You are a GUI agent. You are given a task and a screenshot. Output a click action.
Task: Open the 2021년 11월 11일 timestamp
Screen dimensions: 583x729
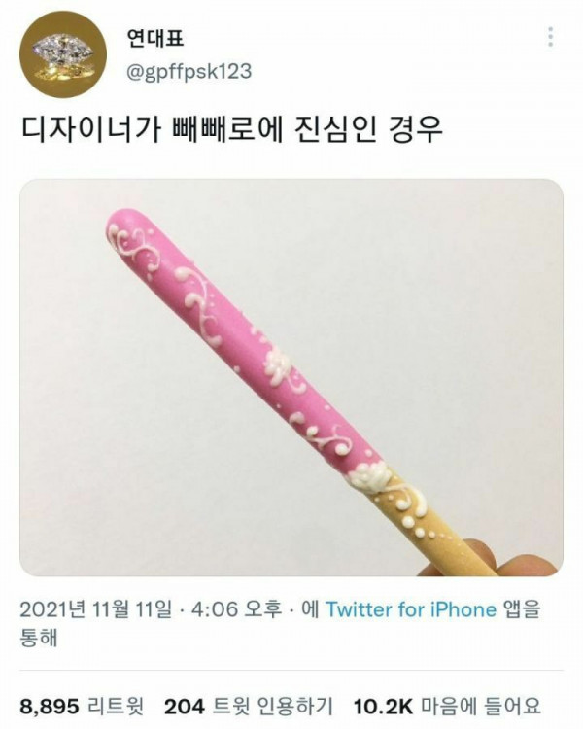click(x=96, y=609)
